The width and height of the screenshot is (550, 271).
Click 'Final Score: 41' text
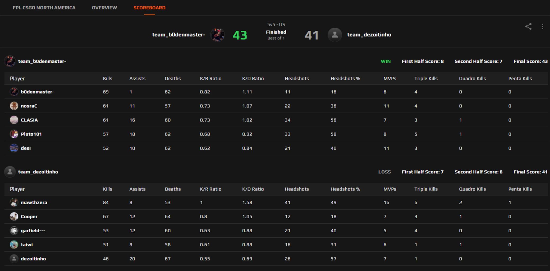click(x=530, y=172)
